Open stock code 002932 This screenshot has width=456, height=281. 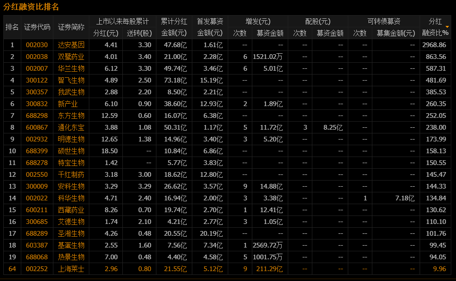pos(37,139)
